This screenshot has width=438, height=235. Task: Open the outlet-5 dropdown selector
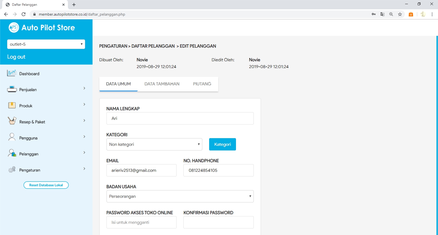click(46, 44)
